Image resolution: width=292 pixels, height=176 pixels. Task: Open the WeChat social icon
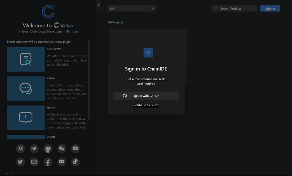pyautogui.click(x=62, y=149)
